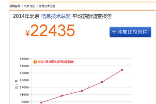Click the 2014年北京 heading text
The image size is (156, 104).
[26, 16]
